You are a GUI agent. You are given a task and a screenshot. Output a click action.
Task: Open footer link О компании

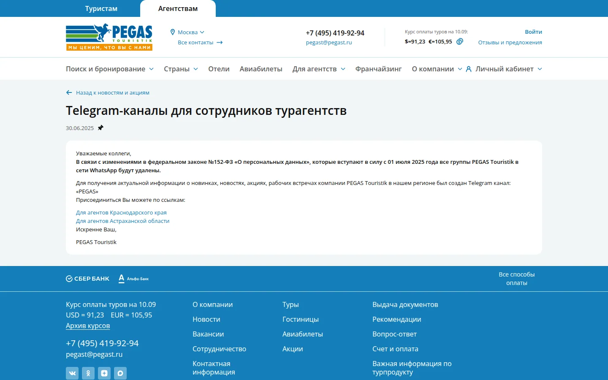click(213, 304)
